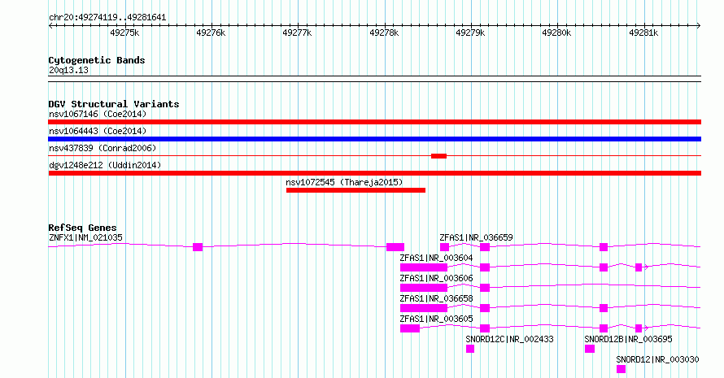Click the 49277k ruler label
Viewport: 724px width, 378px height.
[298, 33]
